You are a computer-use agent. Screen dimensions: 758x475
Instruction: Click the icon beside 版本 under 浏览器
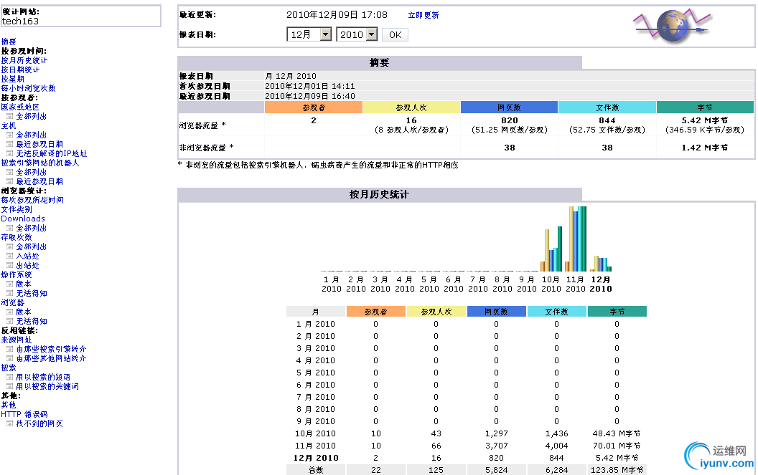[x=9, y=312]
